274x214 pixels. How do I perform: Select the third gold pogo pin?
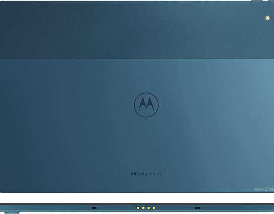point(148,208)
